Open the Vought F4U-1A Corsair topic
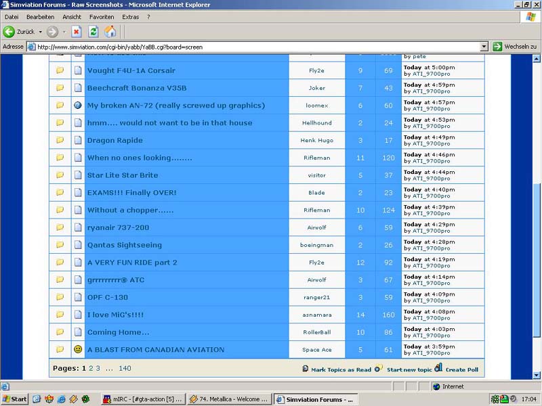This screenshot has height=406, width=542. tap(131, 70)
